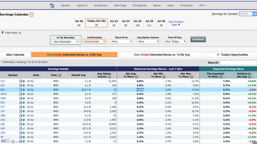Viewport: 257px width, 144px height.
Task: Focus the Earnings for Symbol input
Action: [x=246, y=14]
